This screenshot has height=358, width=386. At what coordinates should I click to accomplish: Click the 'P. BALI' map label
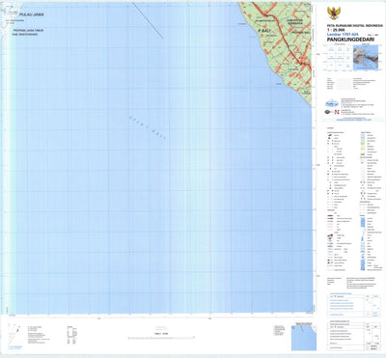(x=263, y=30)
